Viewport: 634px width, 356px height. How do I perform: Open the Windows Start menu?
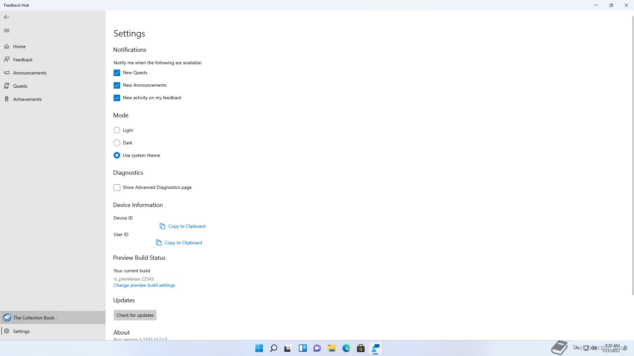click(259, 348)
